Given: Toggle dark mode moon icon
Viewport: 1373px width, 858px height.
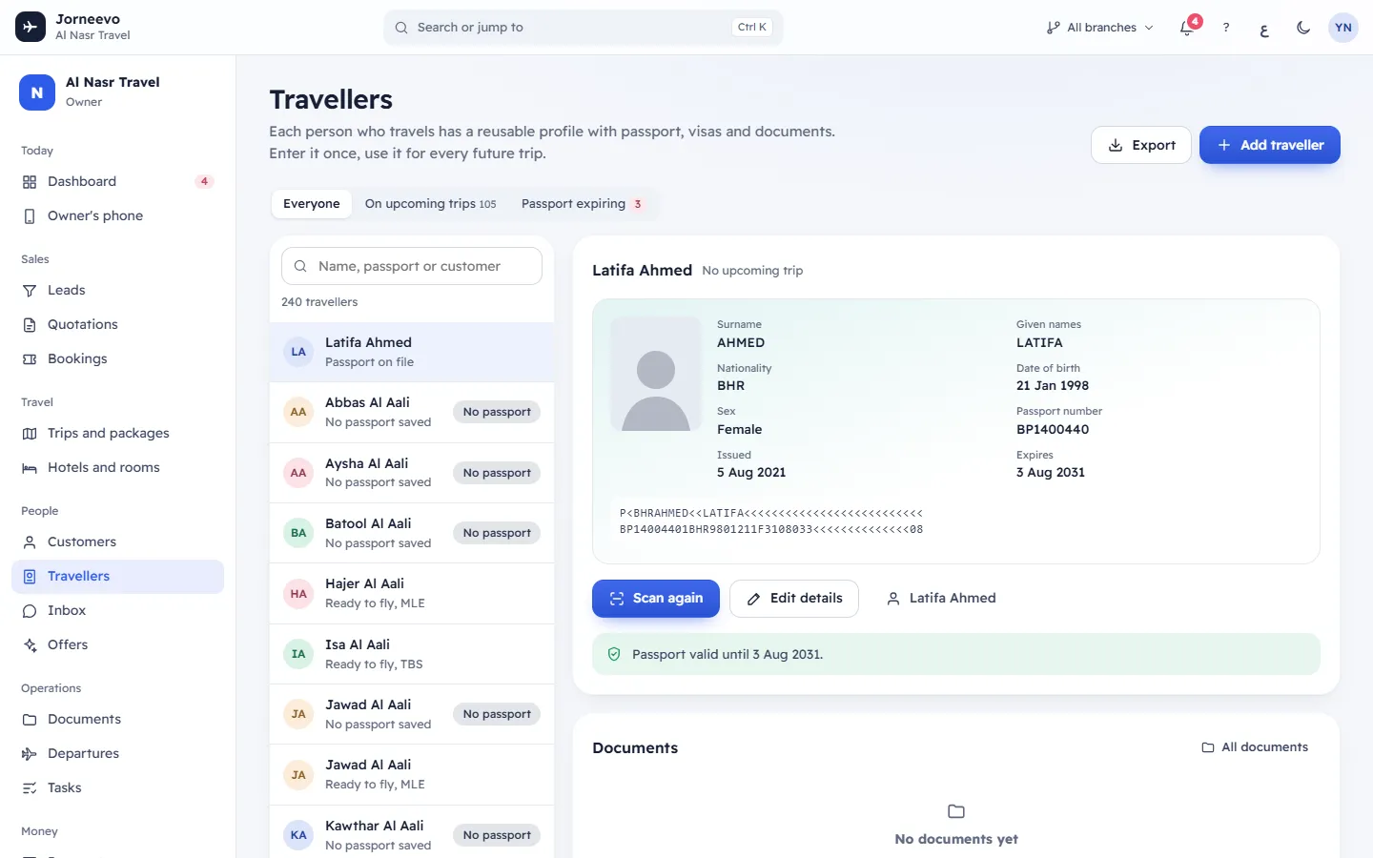Looking at the screenshot, I should pos(1303,28).
